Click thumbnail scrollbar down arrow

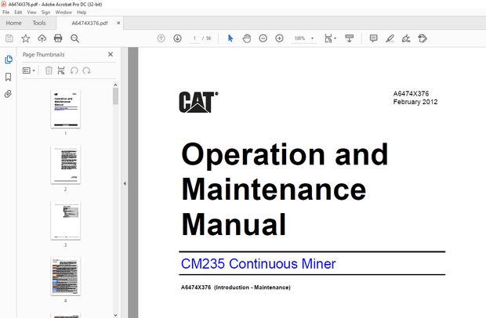click(x=115, y=315)
